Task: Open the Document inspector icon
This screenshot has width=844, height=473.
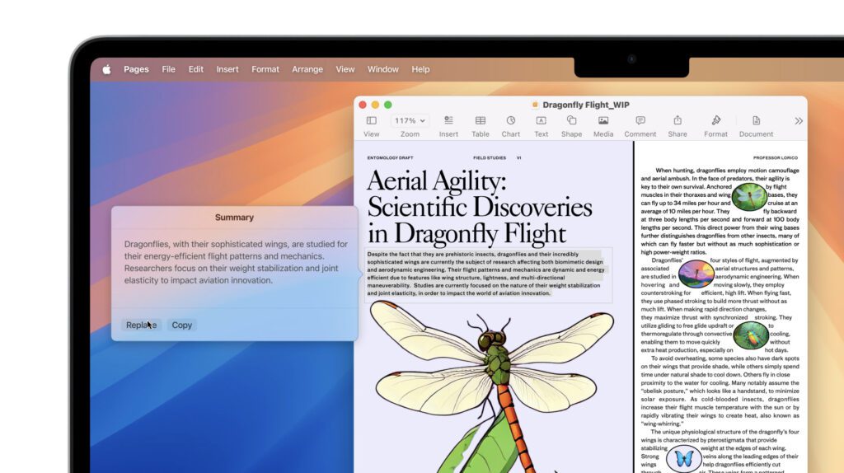Action: [x=757, y=120]
